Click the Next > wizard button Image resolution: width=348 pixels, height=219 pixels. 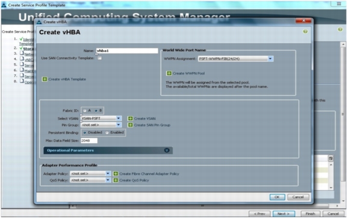(284, 214)
